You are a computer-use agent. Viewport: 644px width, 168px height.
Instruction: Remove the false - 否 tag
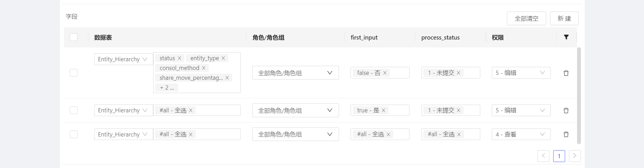(x=385, y=73)
